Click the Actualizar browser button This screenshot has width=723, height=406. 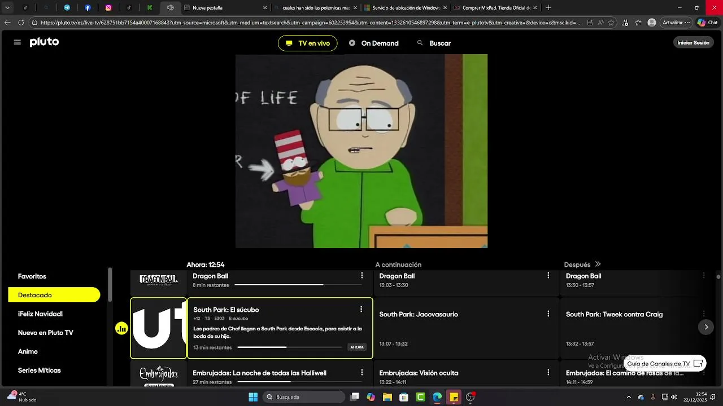tap(676, 23)
